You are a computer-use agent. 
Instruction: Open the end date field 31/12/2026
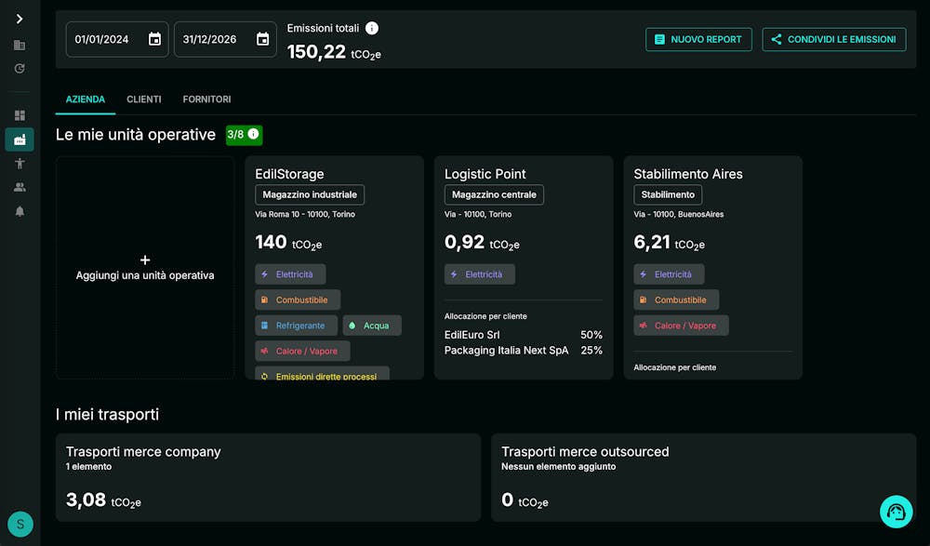(x=210, y=39)
